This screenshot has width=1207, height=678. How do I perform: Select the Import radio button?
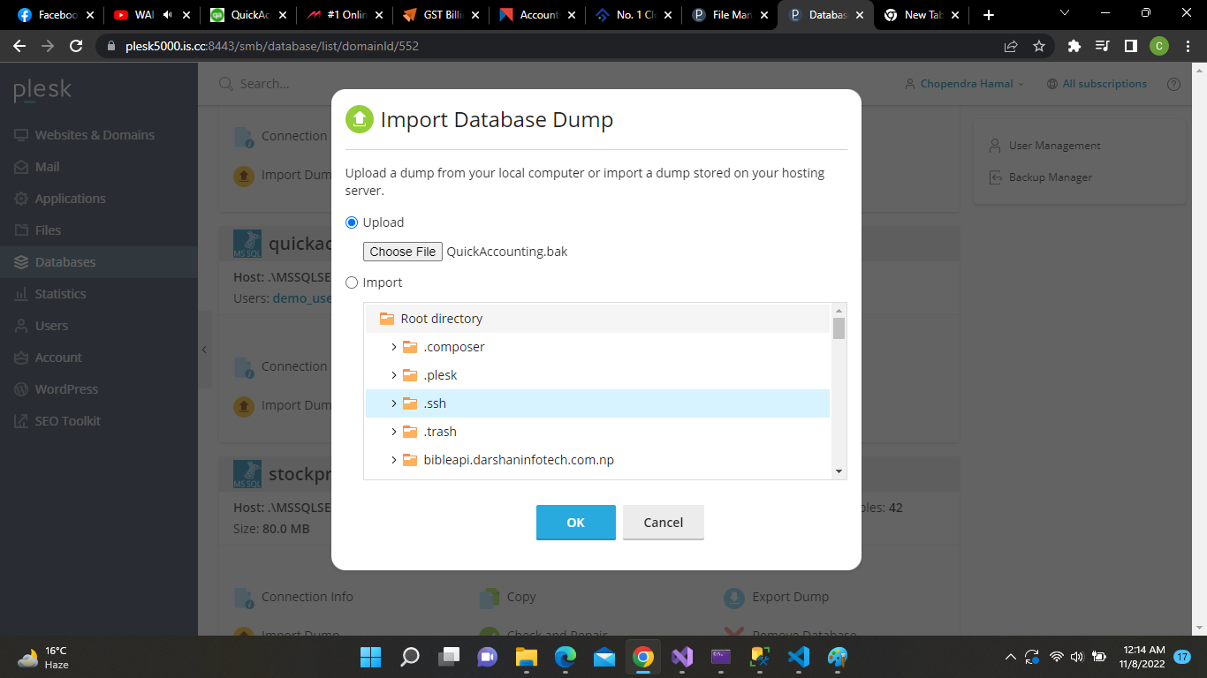[x=352, y=282]
